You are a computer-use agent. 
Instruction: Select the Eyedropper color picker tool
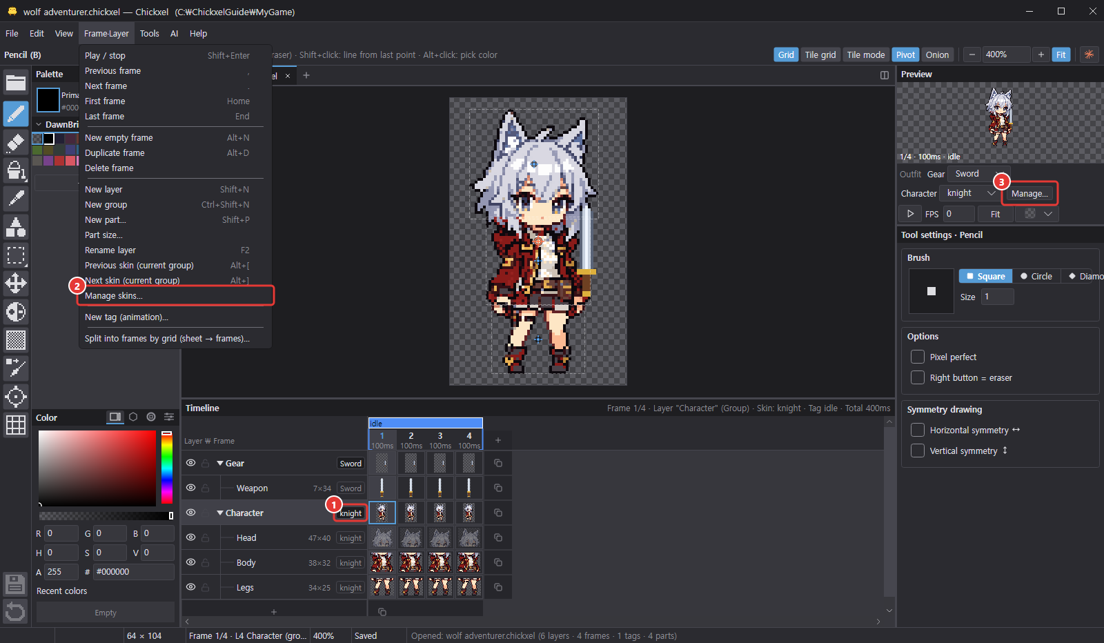[16, 199]
